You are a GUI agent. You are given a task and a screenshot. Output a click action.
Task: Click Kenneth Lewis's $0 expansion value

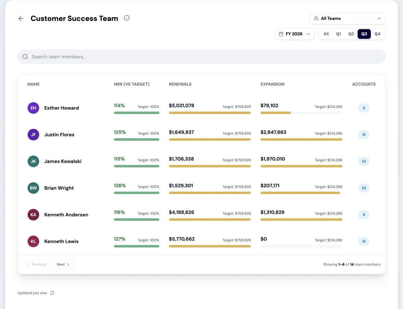click(x=263, y=239)
